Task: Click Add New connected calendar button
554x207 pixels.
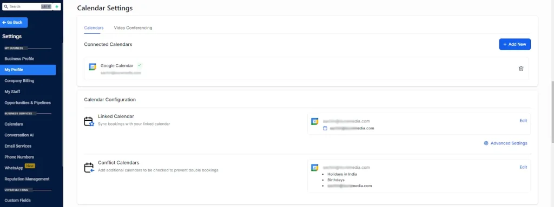Action: click(x=515, y=44)
